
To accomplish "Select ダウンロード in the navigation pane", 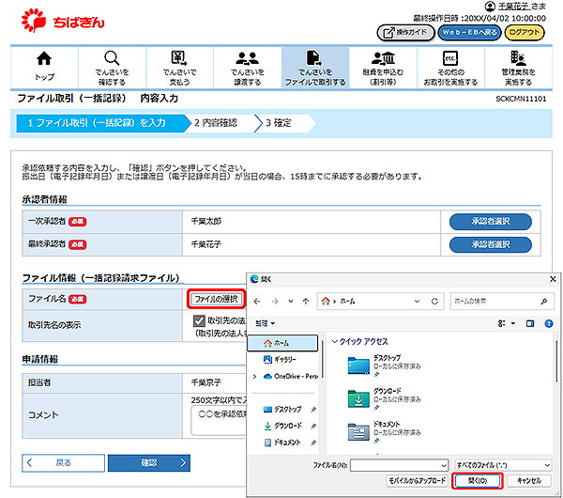I will 282,426.
